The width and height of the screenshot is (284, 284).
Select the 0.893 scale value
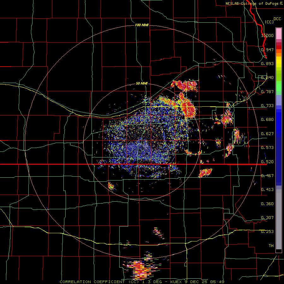[267, 63]
